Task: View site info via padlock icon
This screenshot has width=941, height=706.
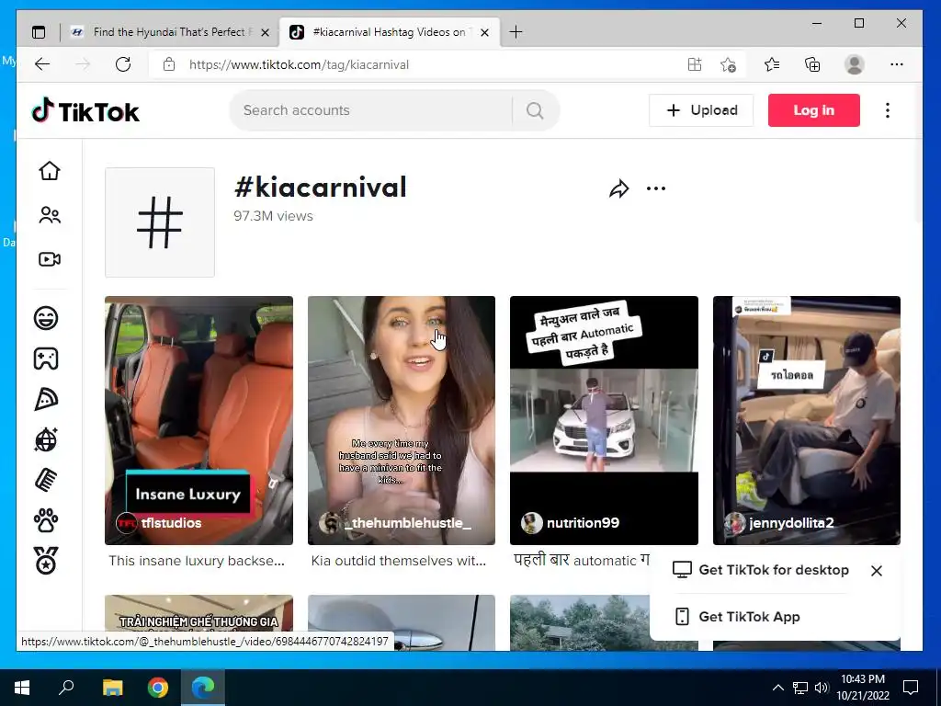Action: click(169, 64)
